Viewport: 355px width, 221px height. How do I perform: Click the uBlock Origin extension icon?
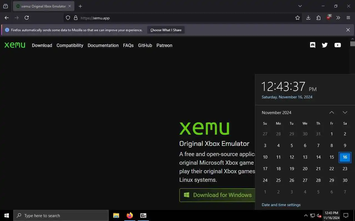click(329, 17)
